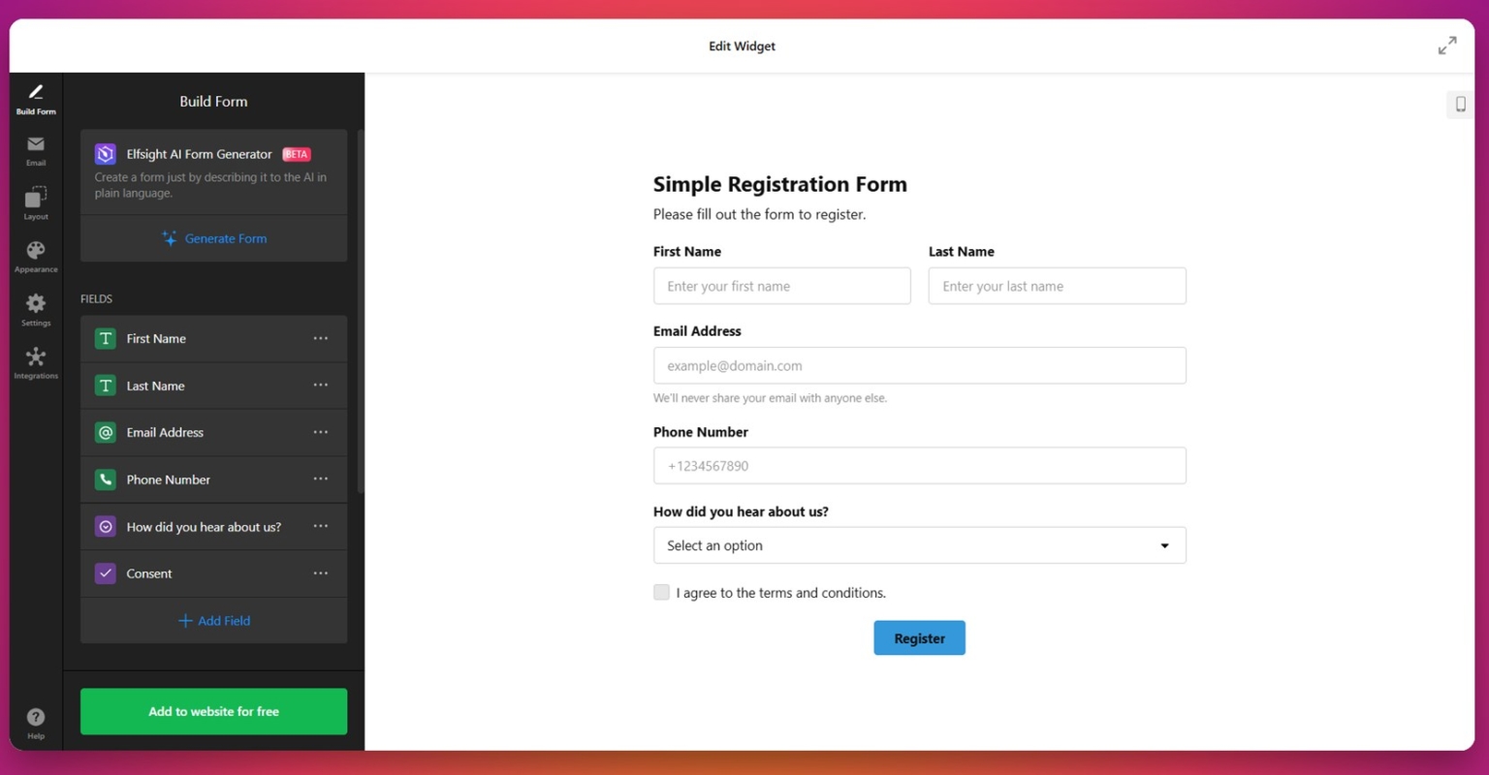
Task: Open the Integrations panel
Action: click(35, 360)
